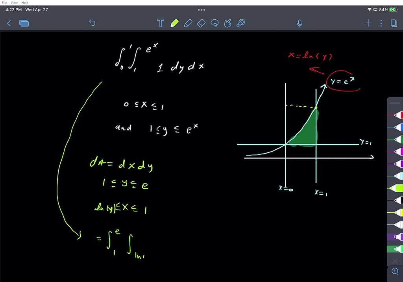Select the Text tool
This screenshot has height=282, width=403.
point(161,23)
